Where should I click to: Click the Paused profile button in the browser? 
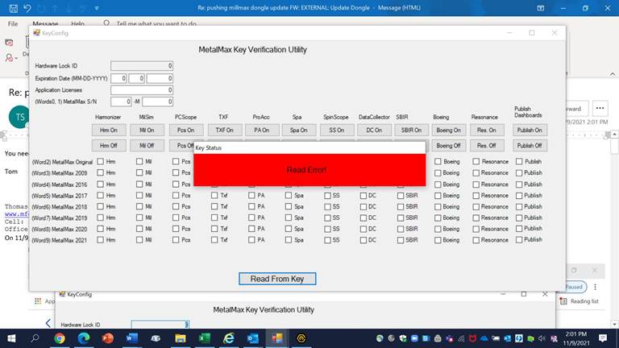(x=574, y=287)
